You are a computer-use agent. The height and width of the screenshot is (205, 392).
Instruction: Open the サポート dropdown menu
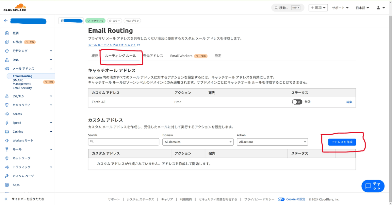coord(340,8)
